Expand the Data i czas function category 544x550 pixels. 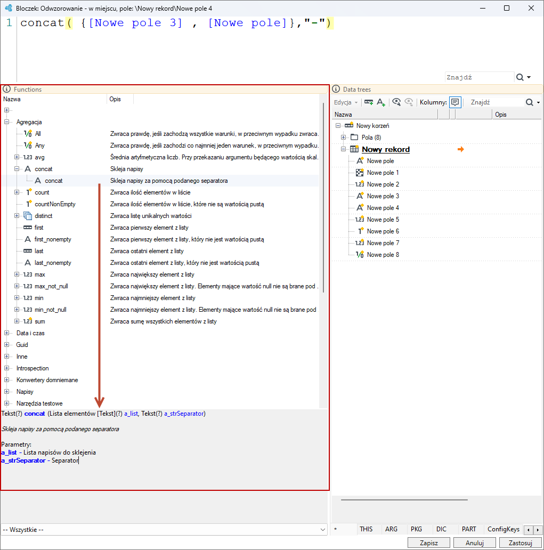point(6,333)
